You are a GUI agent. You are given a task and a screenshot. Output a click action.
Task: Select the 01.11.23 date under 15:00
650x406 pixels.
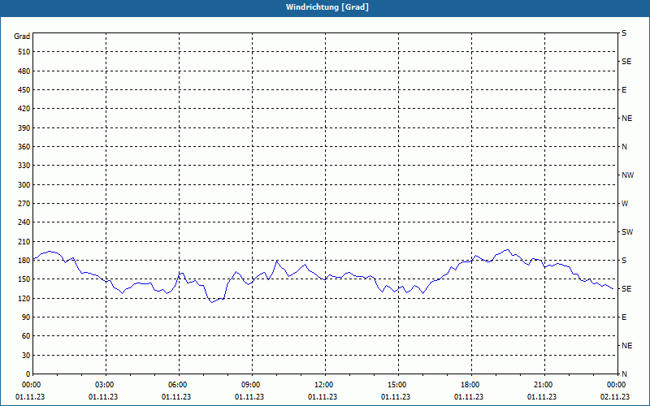(396, 397)
